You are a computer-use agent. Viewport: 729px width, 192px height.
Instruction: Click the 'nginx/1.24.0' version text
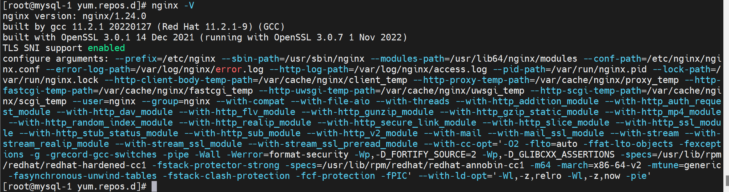[x=114, y=16]
